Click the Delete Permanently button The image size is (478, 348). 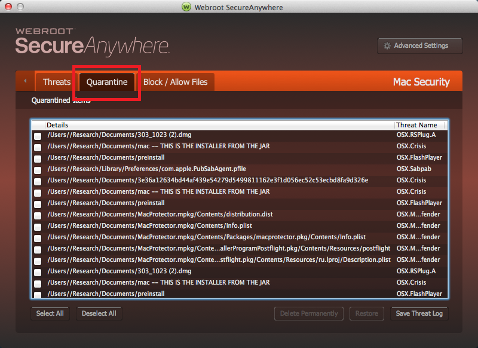tap(309, 313)
